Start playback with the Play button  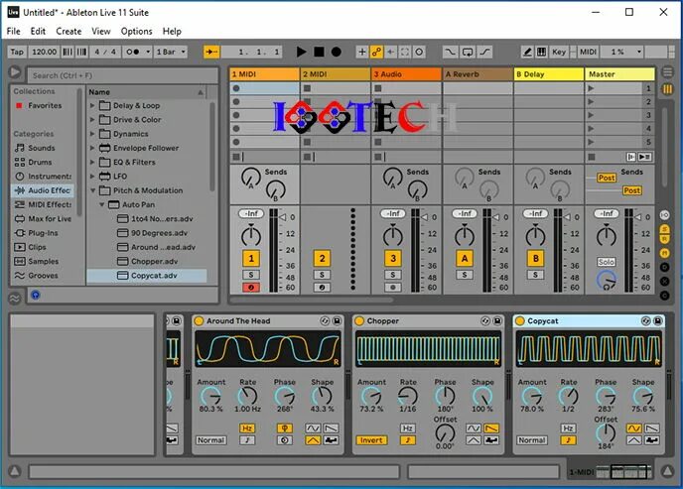point(301,52)
